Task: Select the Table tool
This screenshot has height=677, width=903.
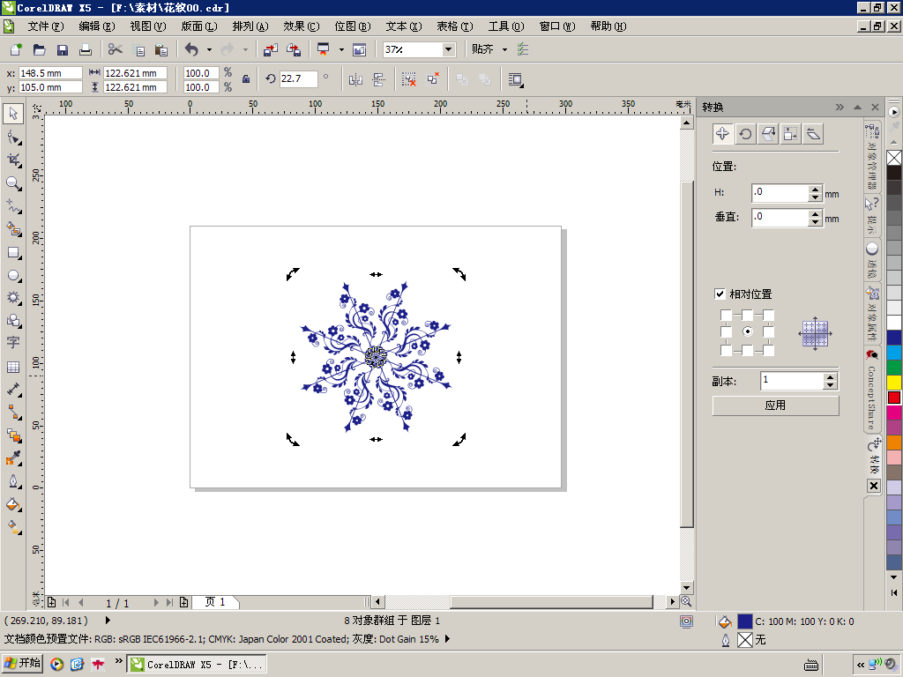Action: [x=13, y=367]
